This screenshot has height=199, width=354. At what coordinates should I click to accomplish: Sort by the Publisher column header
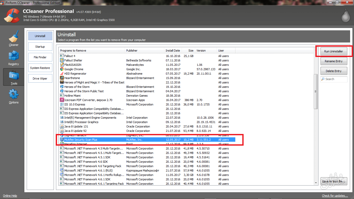pos(144,51)
